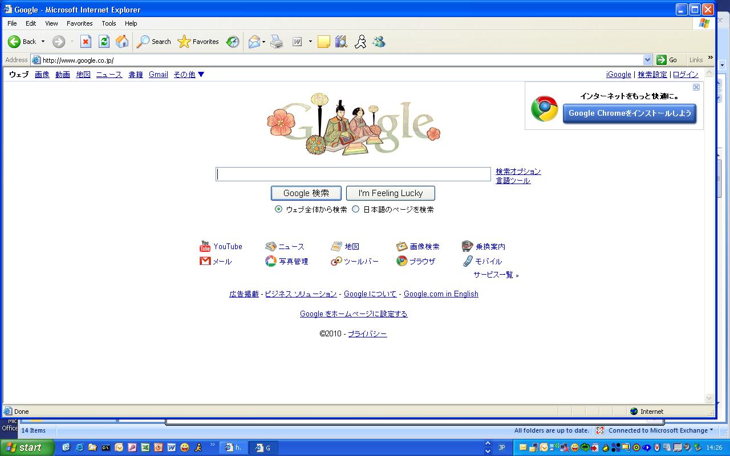
Task: Open the Help menu
Action: (131, 23)
